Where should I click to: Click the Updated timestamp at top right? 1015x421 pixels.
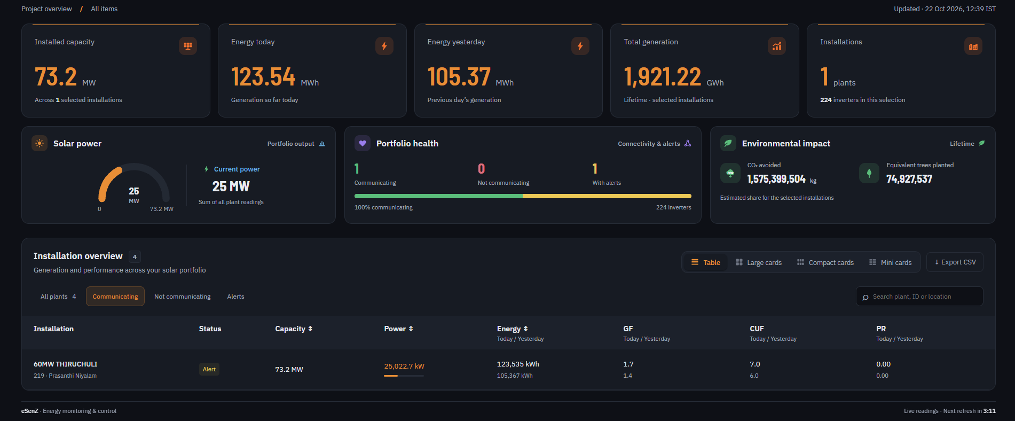[945, 9]
